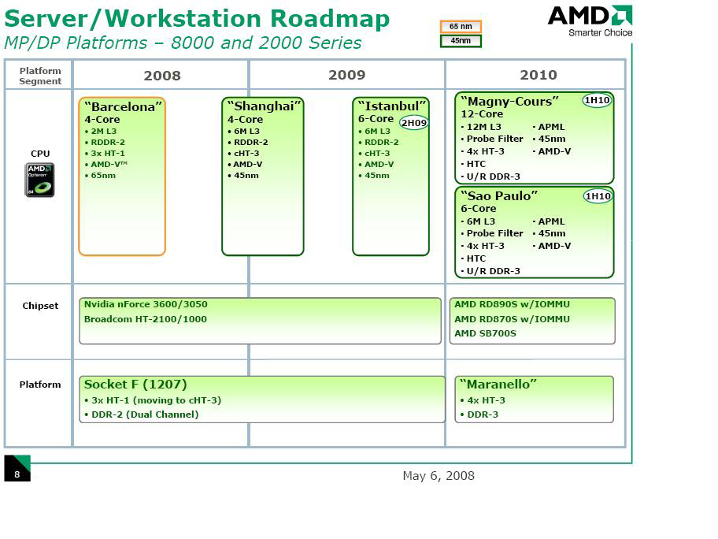This screenshot has width=718, height=539.
Task: Select the 2009 column header
Action: pyautogui.click(x=347, y=75)
